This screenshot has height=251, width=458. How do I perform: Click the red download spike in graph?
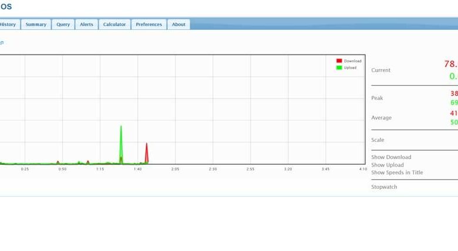point(147,153)
